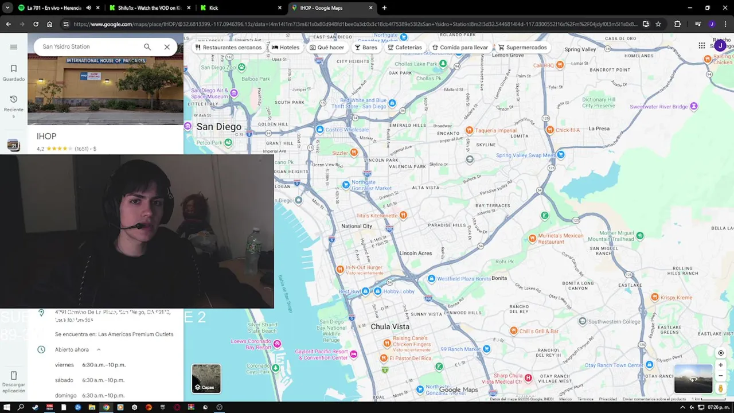Screen dimensions: 734x413
Task: Click the El Pastor Del Rica pin
Action: [x=384, y=358]
